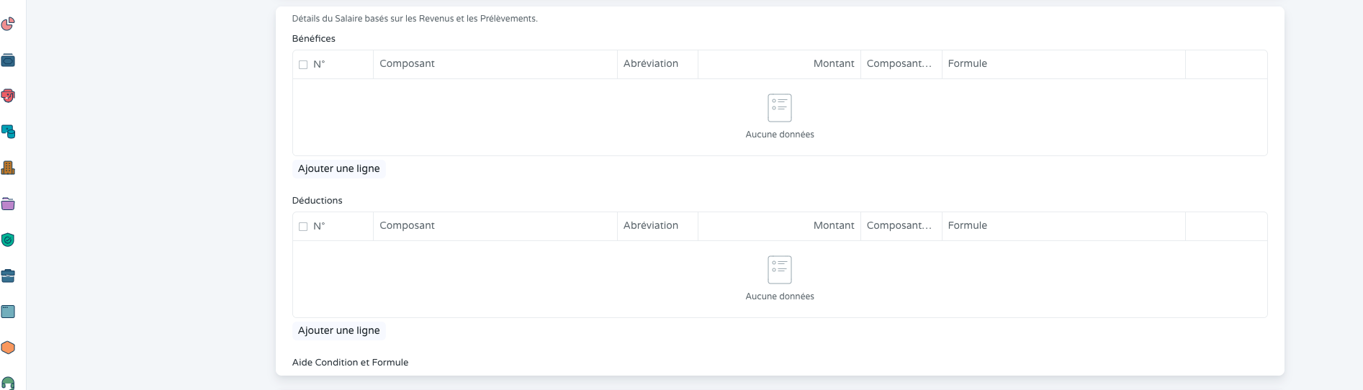Click empty-list icon in the Déductions table
The image size is (1363, 390).
tap(779, 270)
